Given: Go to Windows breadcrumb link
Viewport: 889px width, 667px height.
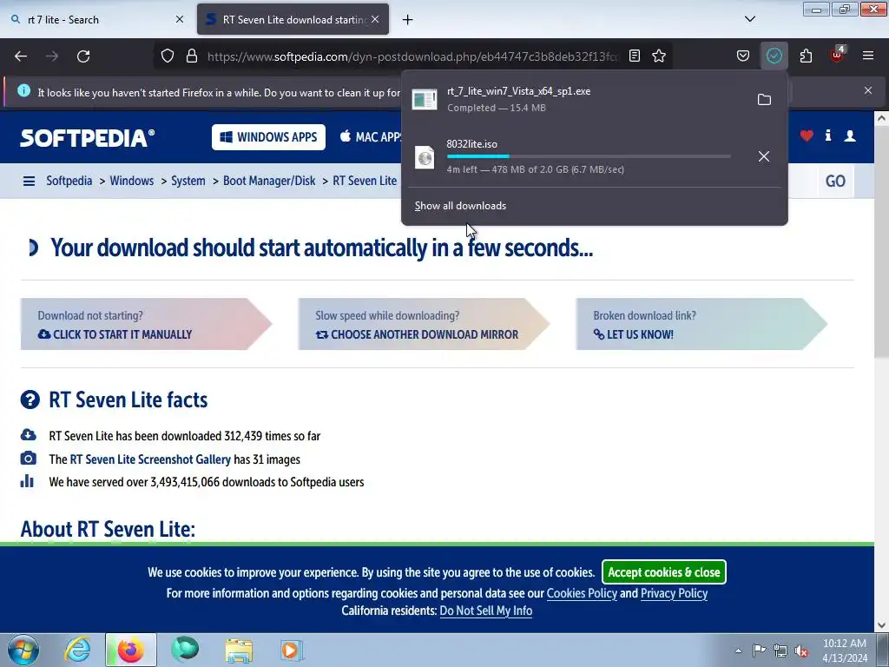Looking at the screenshot, I should coord(132,181).
